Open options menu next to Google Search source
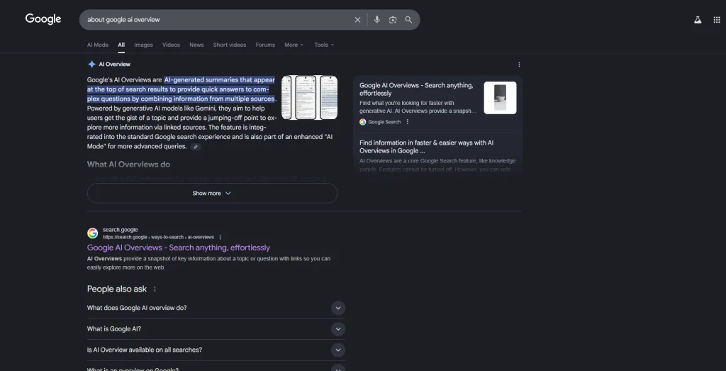This screenshot has height=371, width=726. tap(408, 122)
